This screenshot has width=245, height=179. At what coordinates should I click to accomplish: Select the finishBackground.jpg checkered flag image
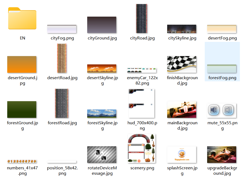(182, 64)
